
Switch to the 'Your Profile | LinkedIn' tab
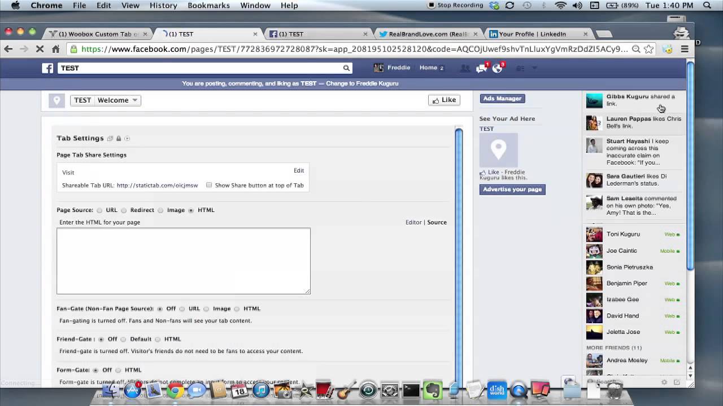[534, 34]
